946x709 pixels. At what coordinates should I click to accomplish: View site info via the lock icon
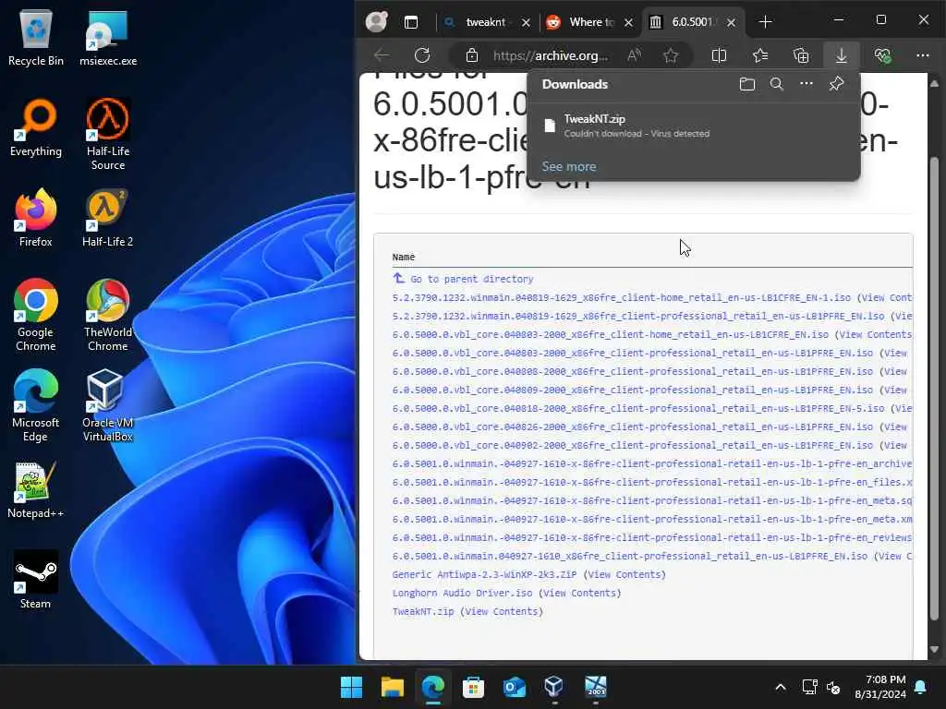click(472, 55)
